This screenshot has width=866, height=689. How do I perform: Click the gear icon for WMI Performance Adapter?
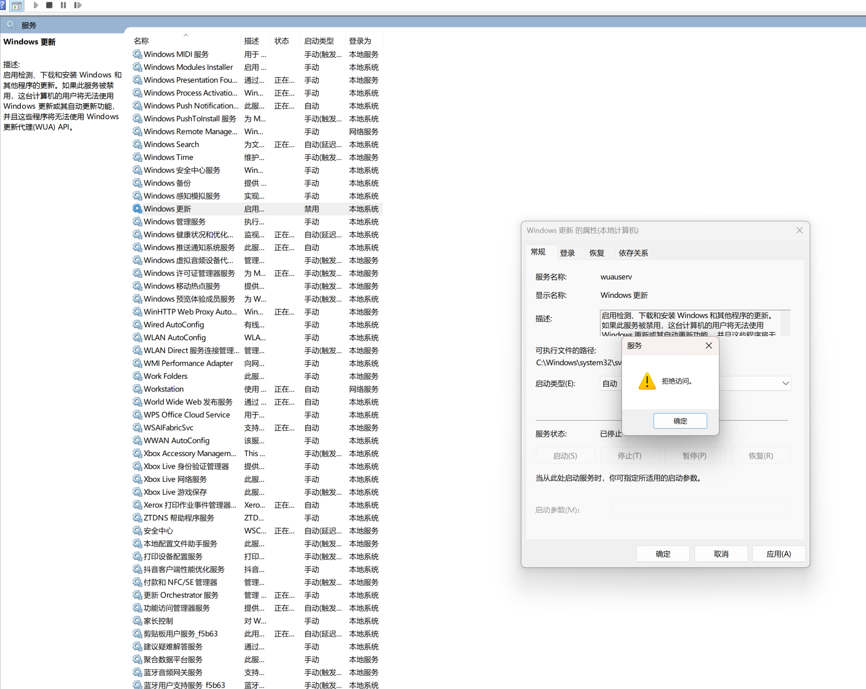(x=137, y=363)
